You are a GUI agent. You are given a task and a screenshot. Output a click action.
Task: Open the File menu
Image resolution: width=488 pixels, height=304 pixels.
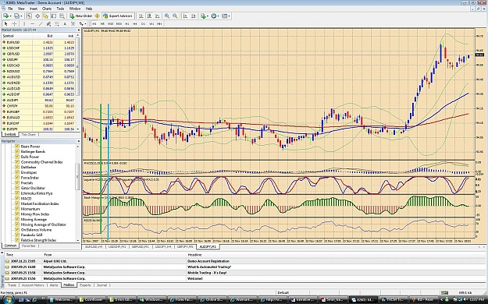[x=10, y=9]
